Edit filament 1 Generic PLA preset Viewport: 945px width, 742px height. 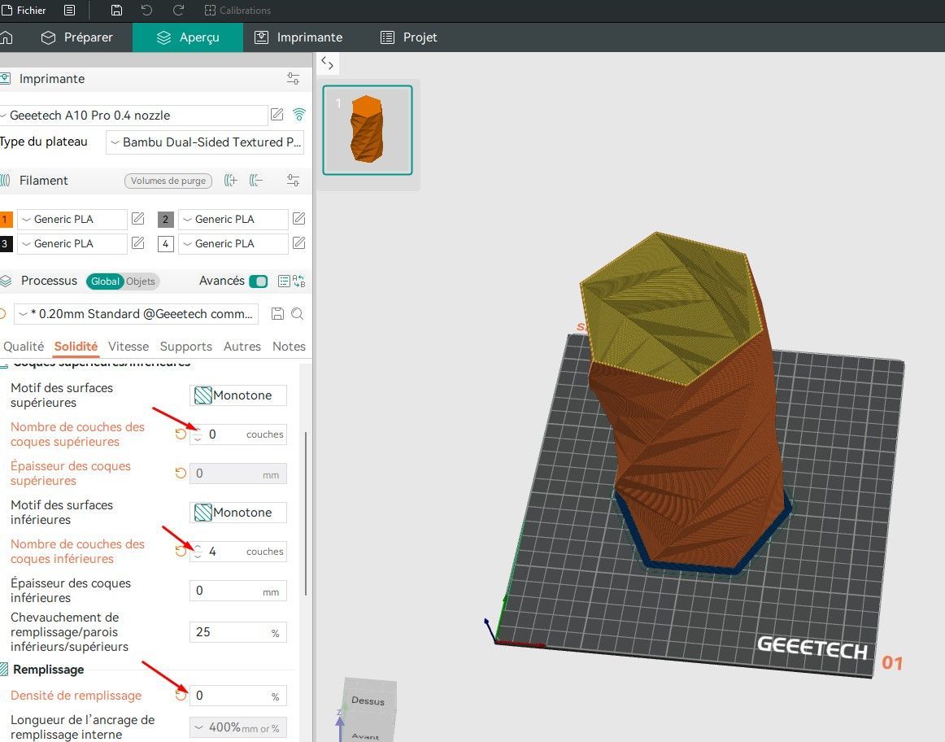(138, 218)
